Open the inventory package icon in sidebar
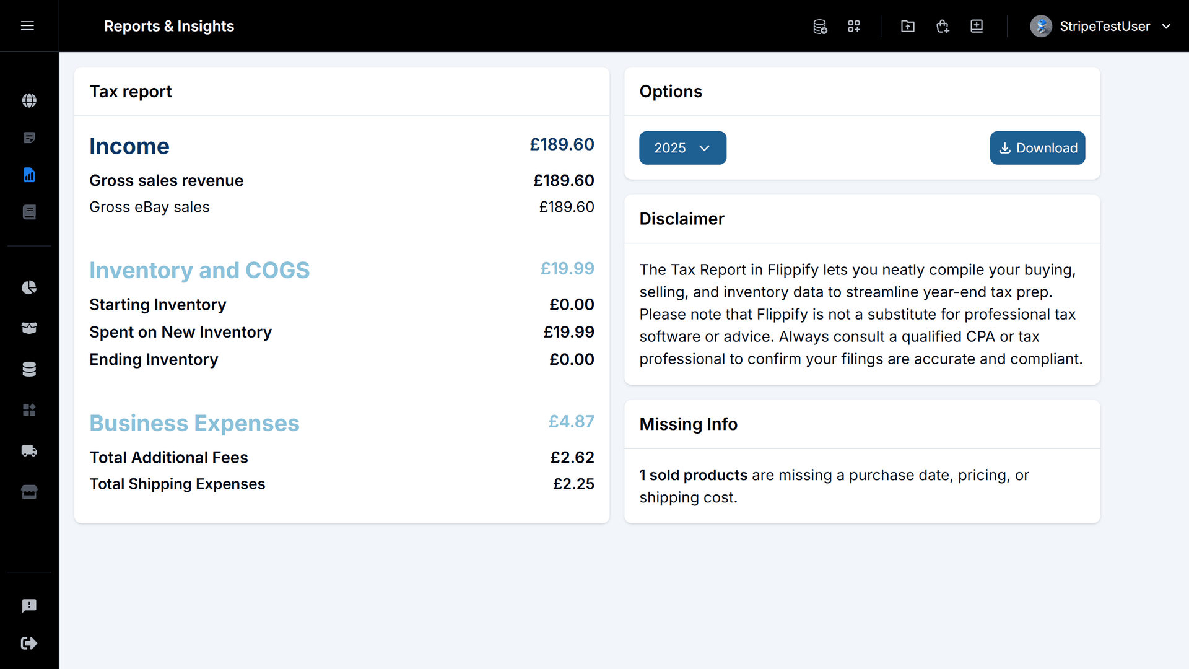Viewport: 1189px width, 669px height. [x=29, y=328]
